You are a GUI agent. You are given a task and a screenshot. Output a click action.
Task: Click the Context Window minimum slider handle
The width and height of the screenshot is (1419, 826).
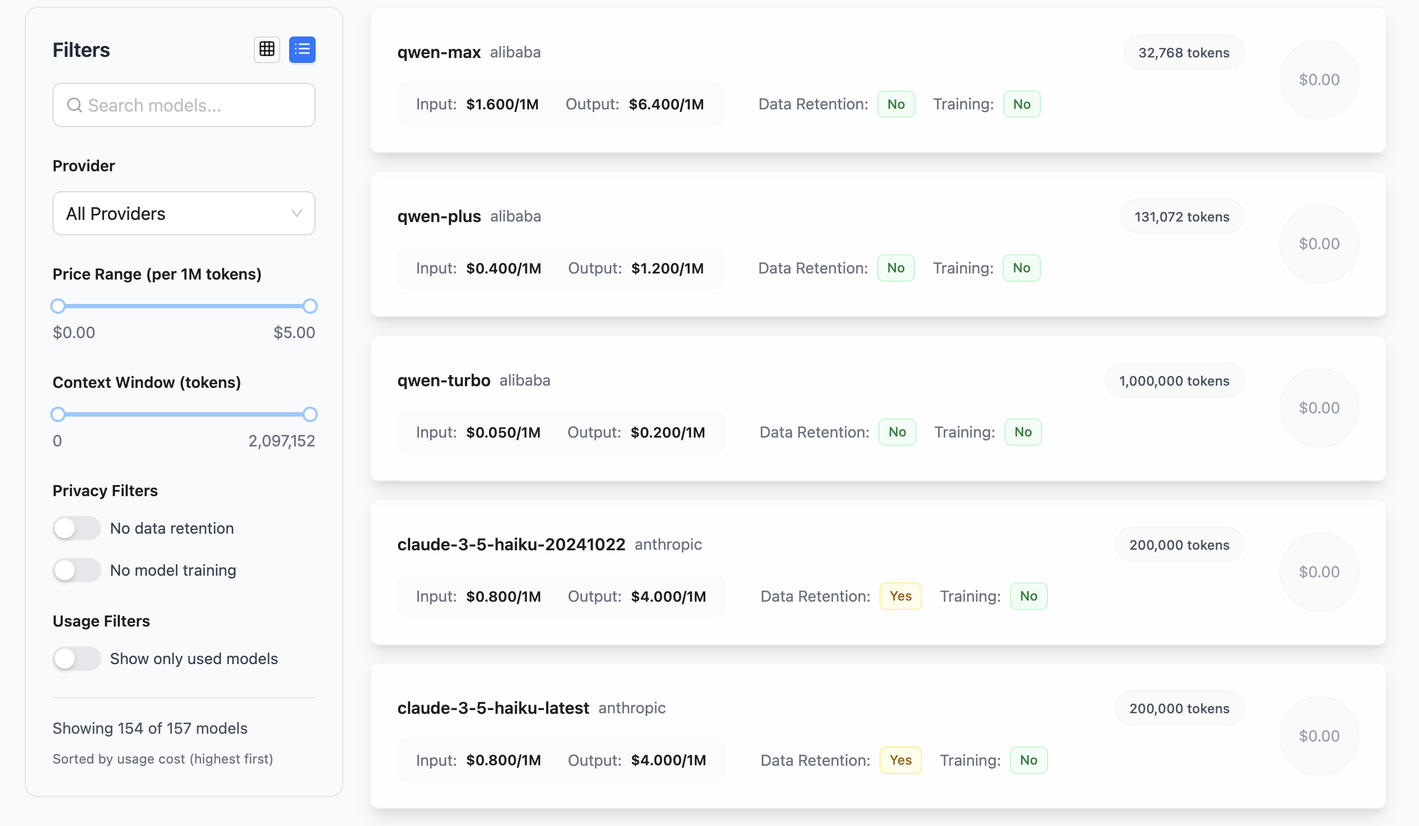pyautogui.click(x=58, y=415)
